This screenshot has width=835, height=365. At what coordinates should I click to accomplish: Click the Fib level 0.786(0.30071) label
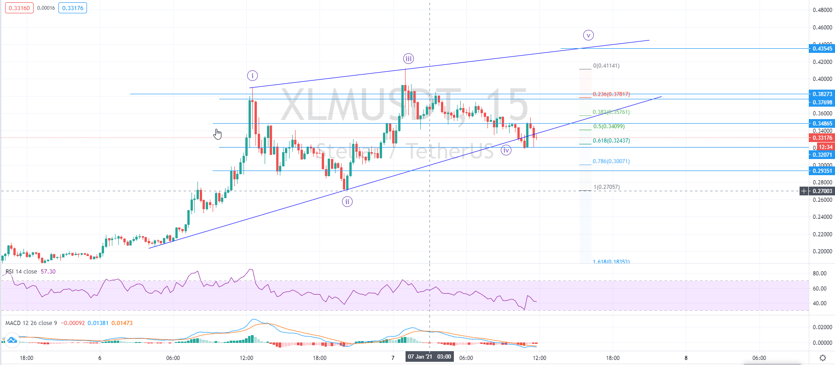pos(611,161)
